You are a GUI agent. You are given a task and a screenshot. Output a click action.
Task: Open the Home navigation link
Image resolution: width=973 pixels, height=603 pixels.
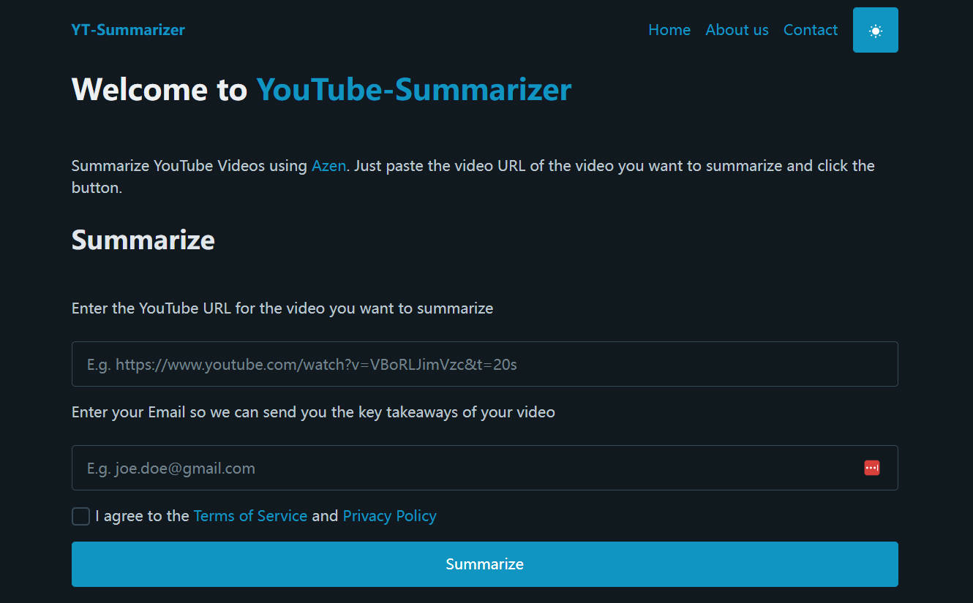click(669, 30)
